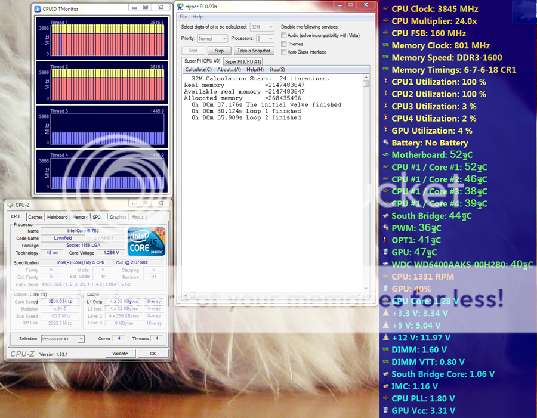Viewport: 537px width, 418px height.
Task: Click the Memory Clock RAM icon
Action: click(385, 45)
